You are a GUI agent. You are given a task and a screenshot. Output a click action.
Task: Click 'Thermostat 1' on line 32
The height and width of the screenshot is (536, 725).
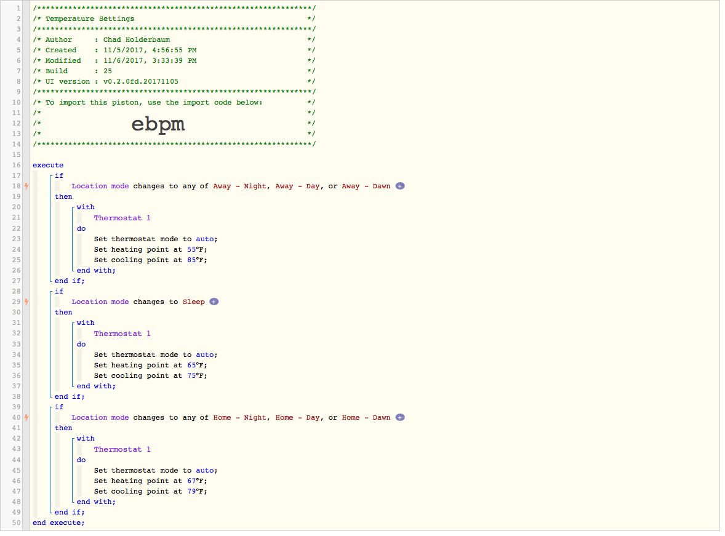[x=122, y=334]
